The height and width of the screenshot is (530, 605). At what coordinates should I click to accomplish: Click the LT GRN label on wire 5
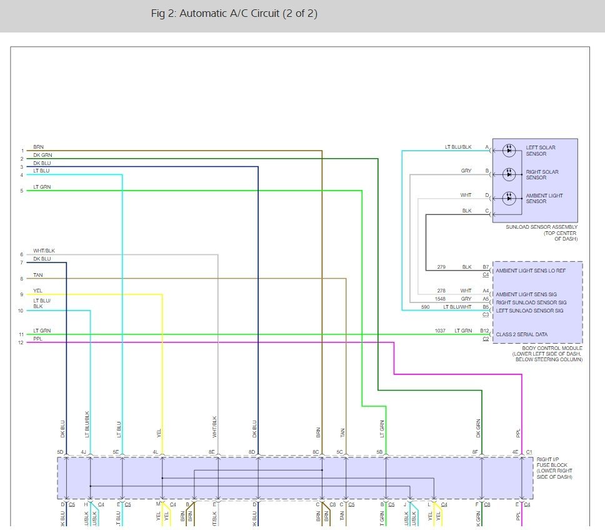pyautogui.click(x=42, y=187)
